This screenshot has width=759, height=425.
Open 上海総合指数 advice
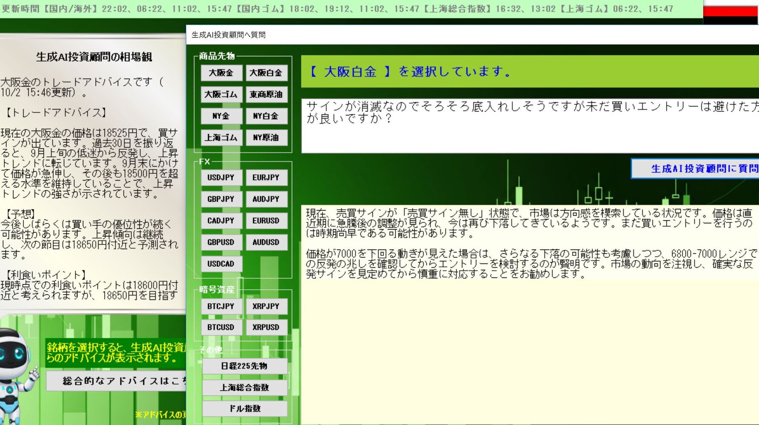[x=245, y=388]
